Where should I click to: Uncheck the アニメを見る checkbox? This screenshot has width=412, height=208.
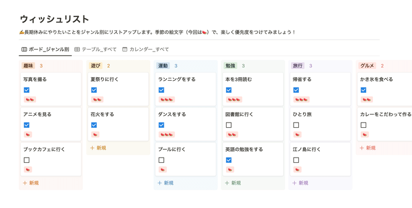(x=27, y=125)
